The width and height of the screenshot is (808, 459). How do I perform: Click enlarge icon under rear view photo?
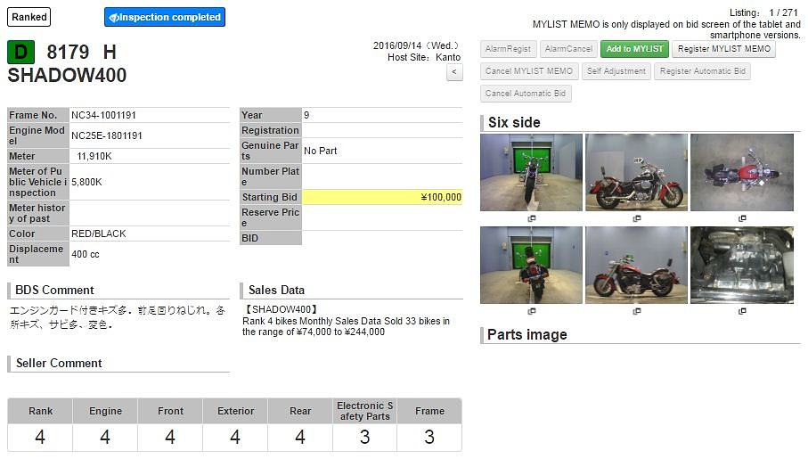(x=532, y=311)
